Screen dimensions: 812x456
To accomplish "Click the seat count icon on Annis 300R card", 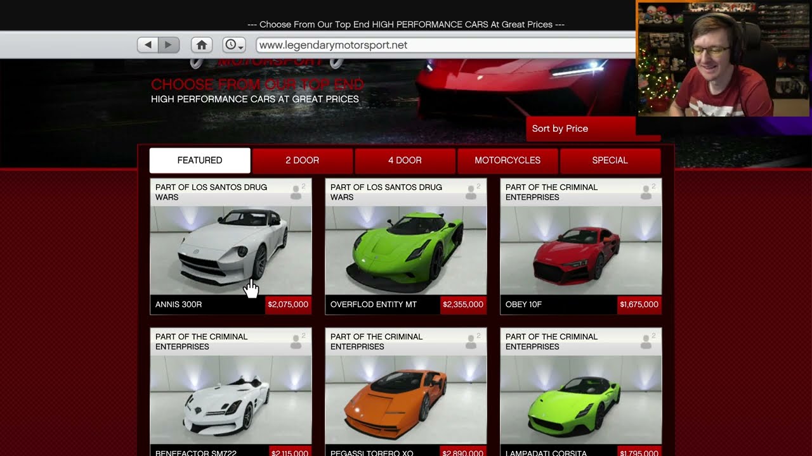I will click(296, 193).
